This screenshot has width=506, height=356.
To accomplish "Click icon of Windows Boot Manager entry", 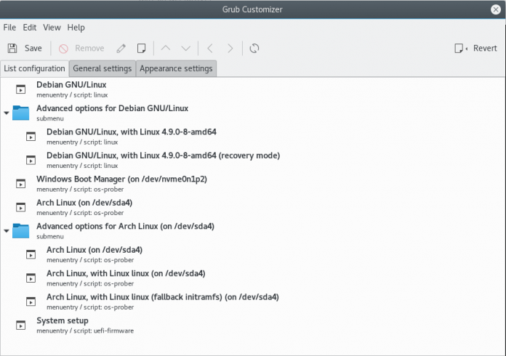I will pos(20,184).
